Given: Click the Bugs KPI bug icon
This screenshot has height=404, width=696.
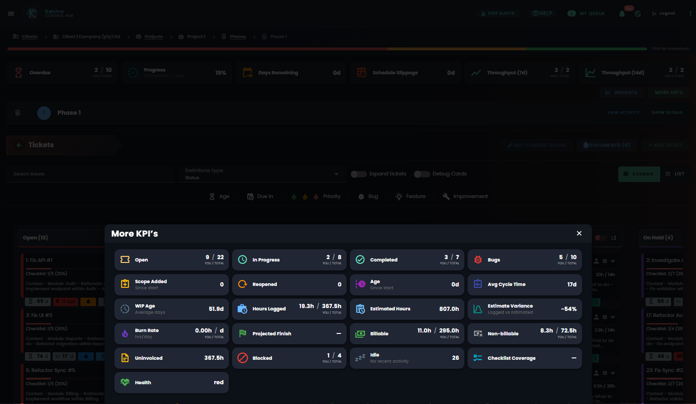Looking at the screenshot, I should pyautogui.click(x=477, y=260).
